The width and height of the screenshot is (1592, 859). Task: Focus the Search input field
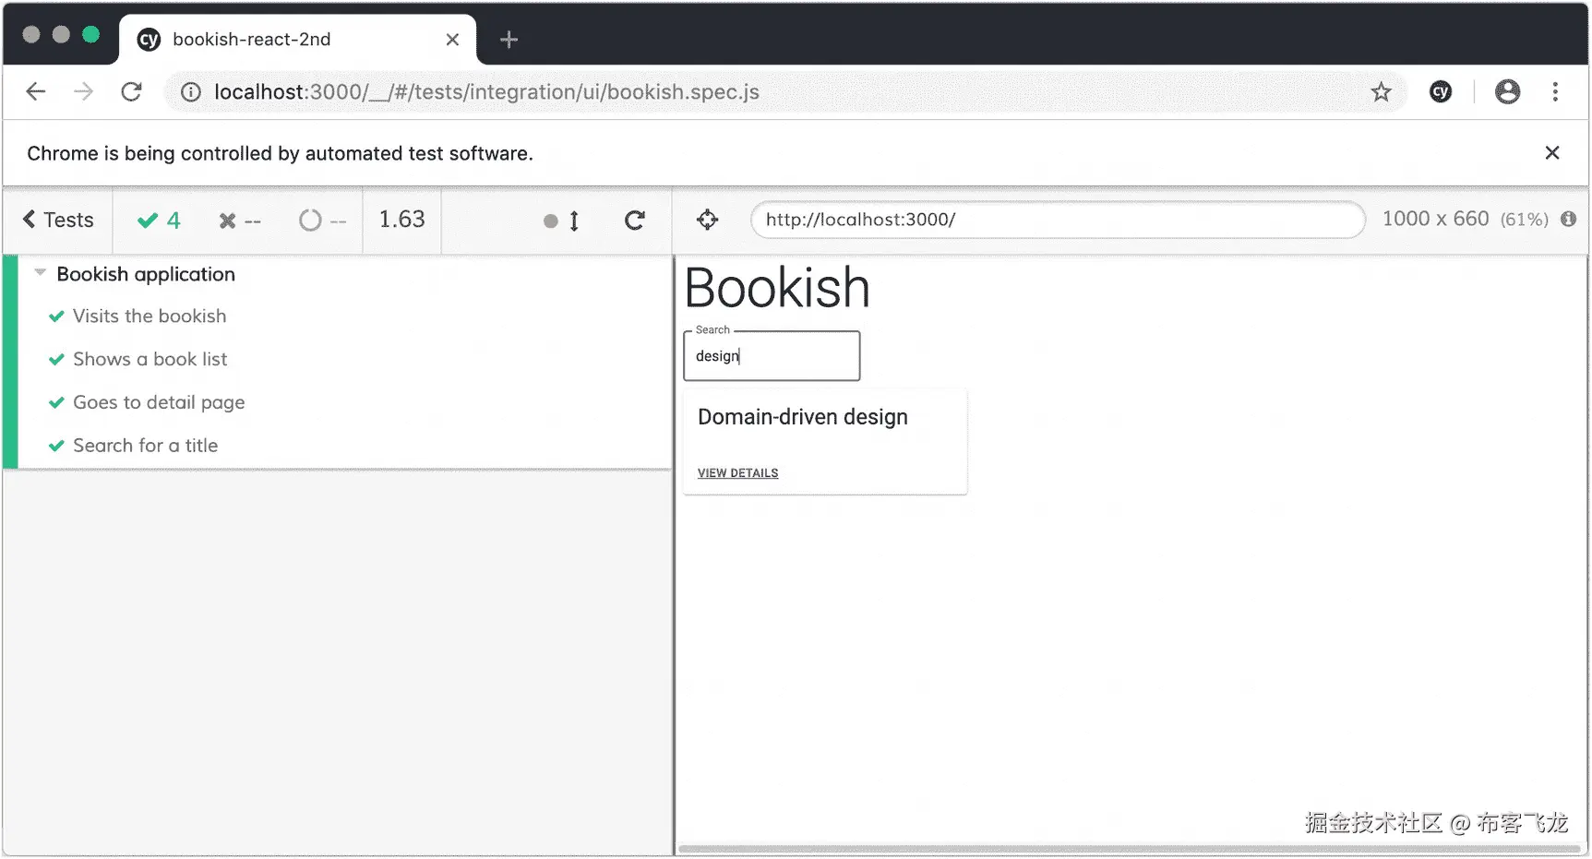click(772, 356)
